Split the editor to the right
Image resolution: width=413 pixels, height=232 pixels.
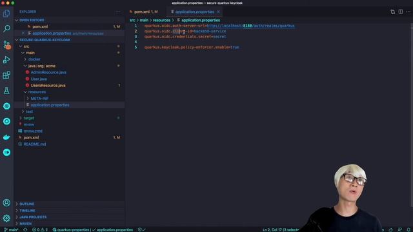click(x=400, y=12)
